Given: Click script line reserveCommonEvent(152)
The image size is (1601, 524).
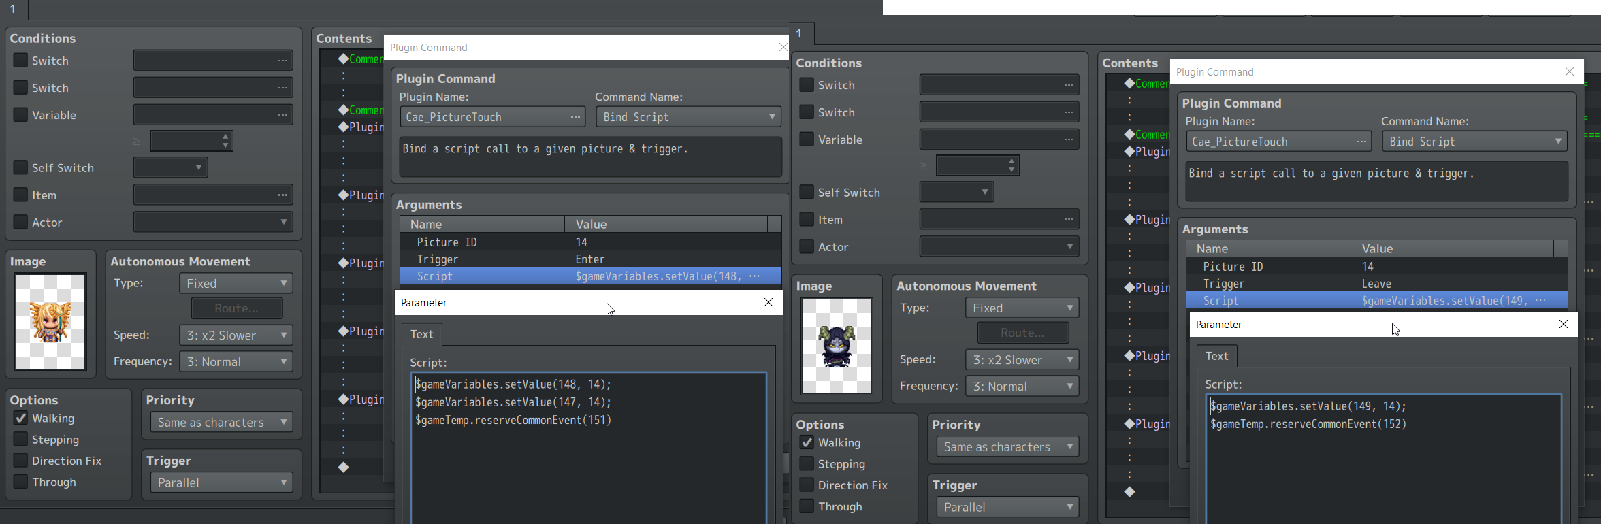Looking at the screenshot, I should tap(1308, 424).
